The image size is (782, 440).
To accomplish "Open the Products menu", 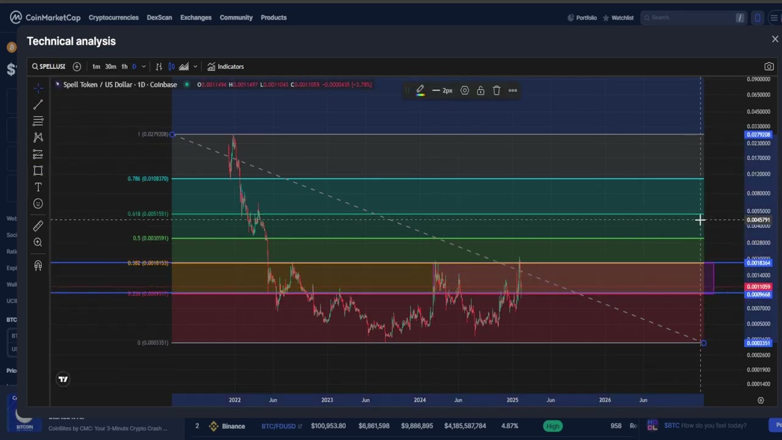I will (x=274, y=18).
